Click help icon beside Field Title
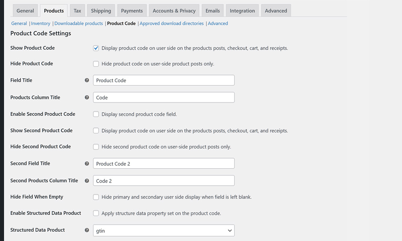The image size is (402, 241). 87,80
